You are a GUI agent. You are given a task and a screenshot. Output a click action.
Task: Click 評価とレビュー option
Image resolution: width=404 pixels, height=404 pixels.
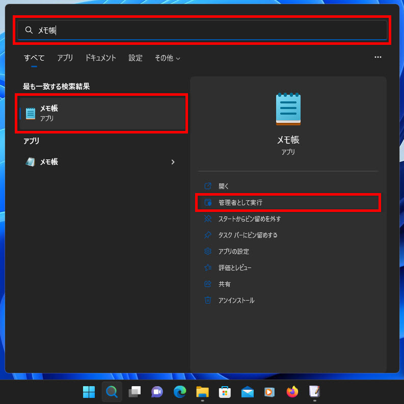234,268
